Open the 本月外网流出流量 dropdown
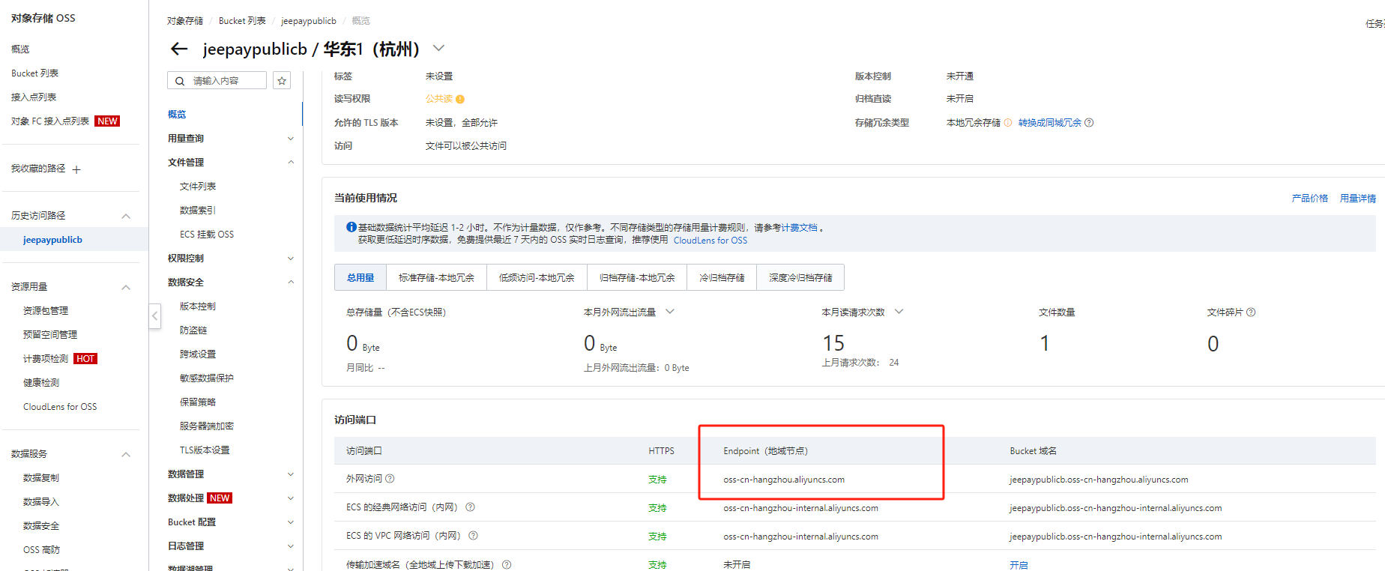Viewport: 1385px width, 571px height. [670, 312]
